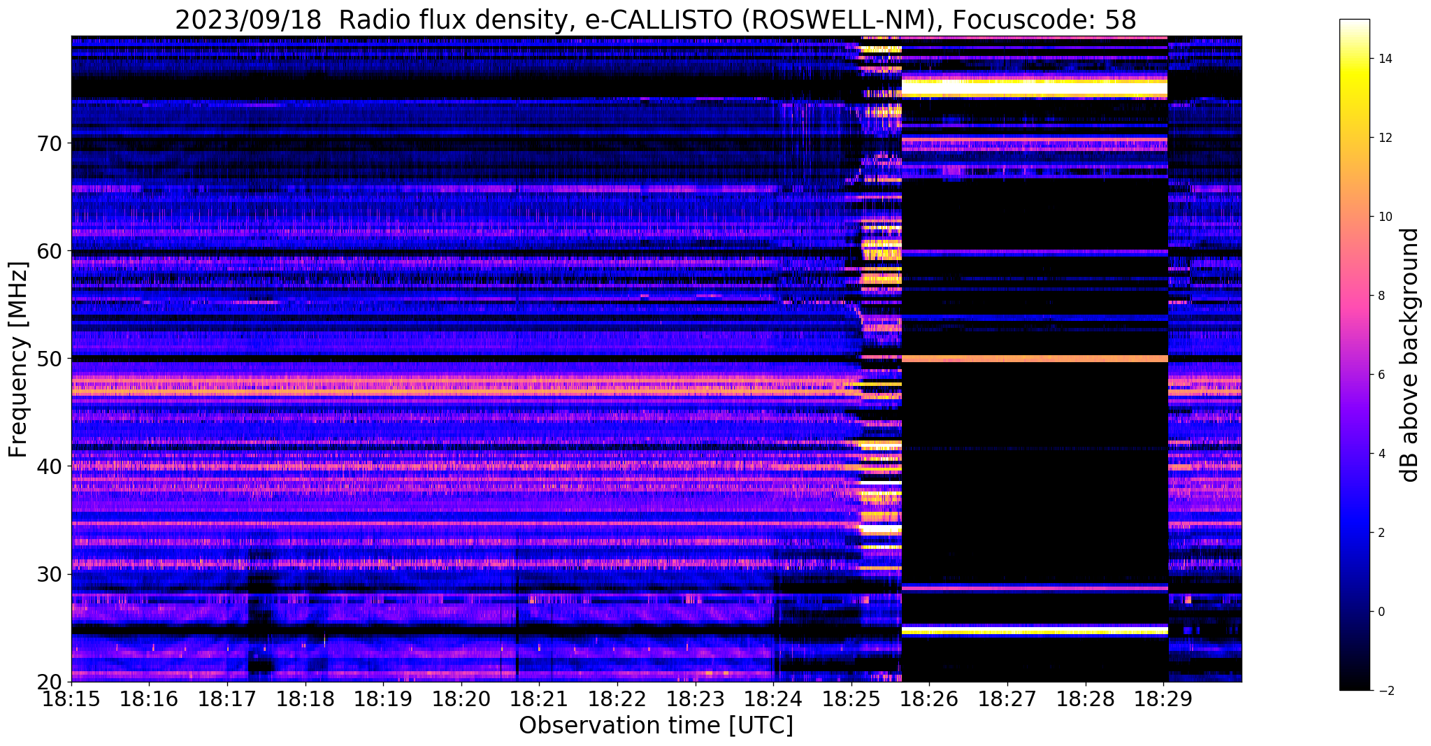This screenshot has height=746, width=1431.
Task: Click the plot title mentioning e-CALLISTO ROSWELL-NM
Action: click(655, 19)
